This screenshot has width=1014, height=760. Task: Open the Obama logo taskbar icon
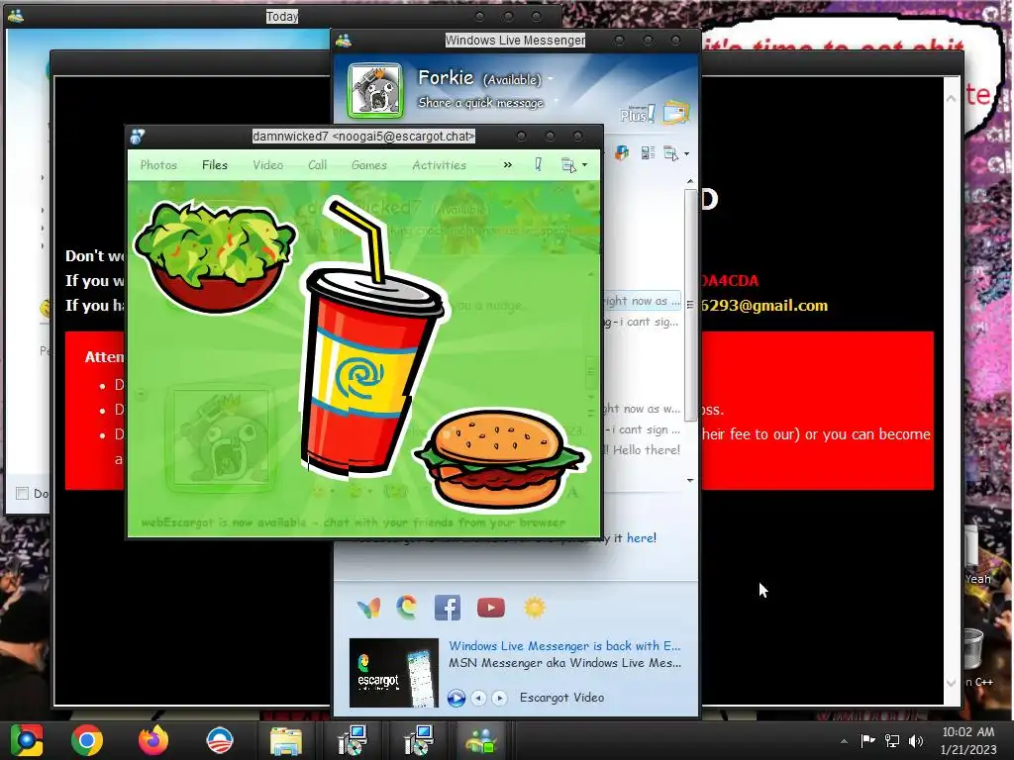pos(219,740)
